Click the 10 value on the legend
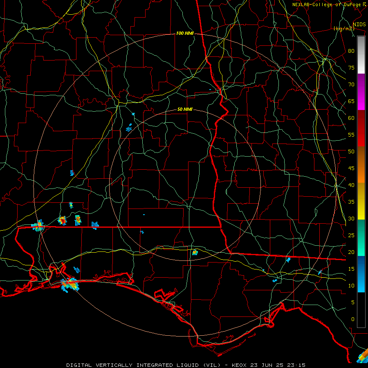The image size is (368, 368). click(351, 286)
